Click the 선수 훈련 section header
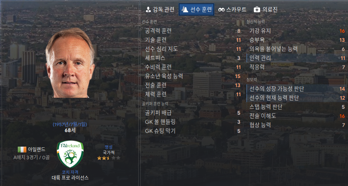348x186 pixels. pos(149,22)
